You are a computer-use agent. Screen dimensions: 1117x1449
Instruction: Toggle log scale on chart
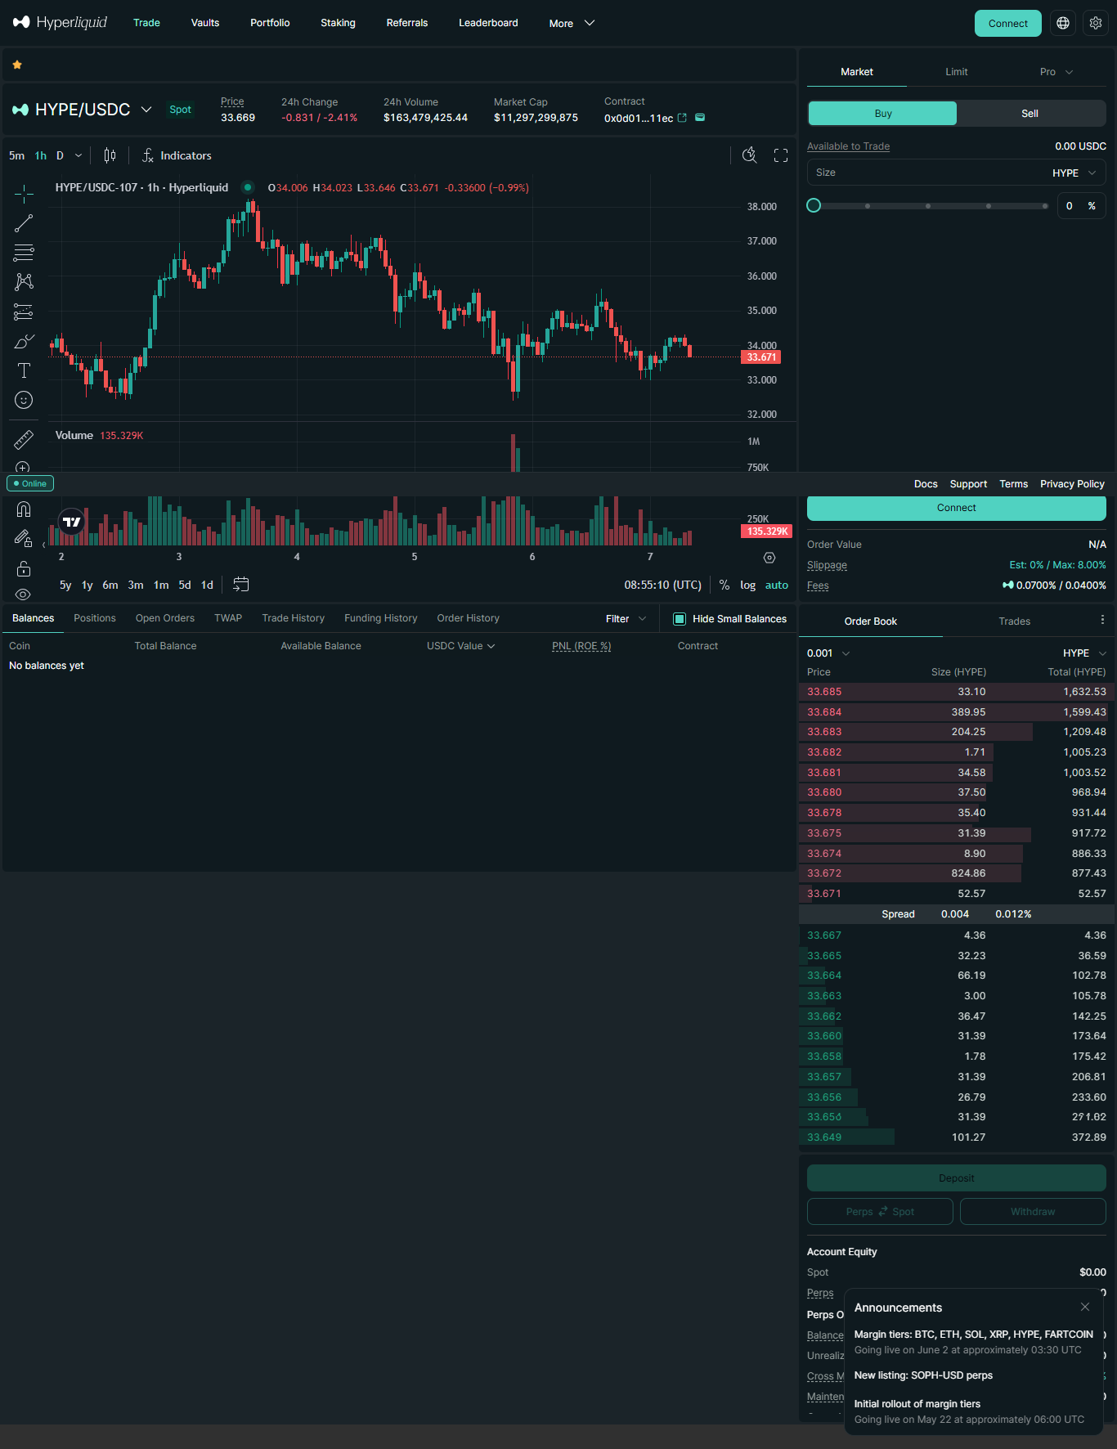pos(748,585)
